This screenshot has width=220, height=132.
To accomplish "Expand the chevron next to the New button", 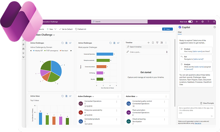I will click(x=55, y=29).
